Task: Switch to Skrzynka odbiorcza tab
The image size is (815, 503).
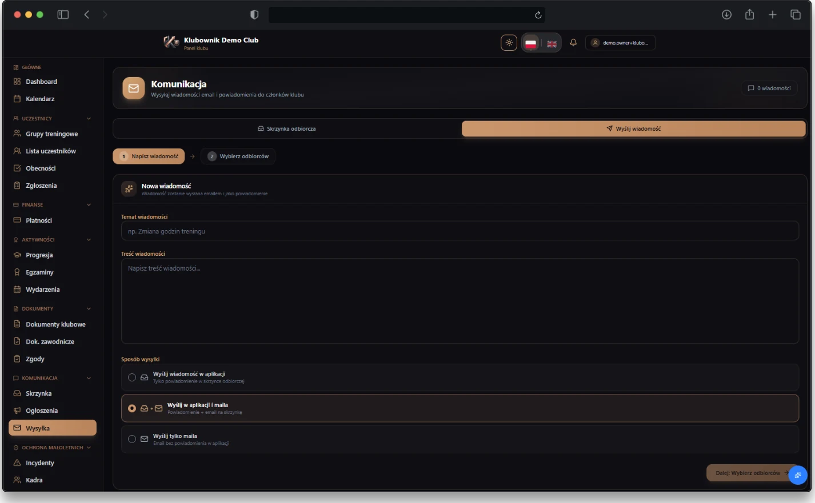Action: [287, 129]
